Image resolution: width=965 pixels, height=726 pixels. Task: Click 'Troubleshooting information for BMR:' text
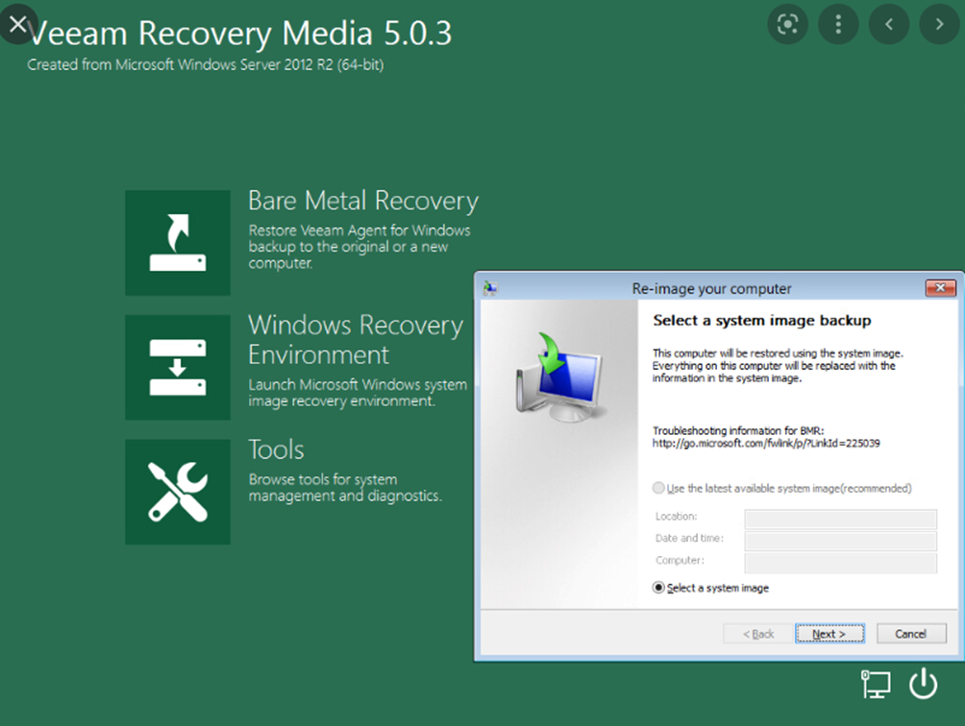click(x=738, y=431)
